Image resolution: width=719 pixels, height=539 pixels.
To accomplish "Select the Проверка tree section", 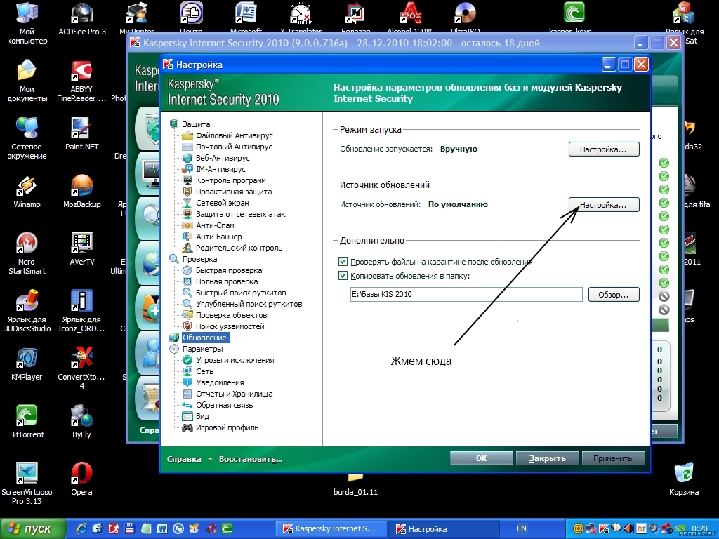I will (x=199, y=259).
